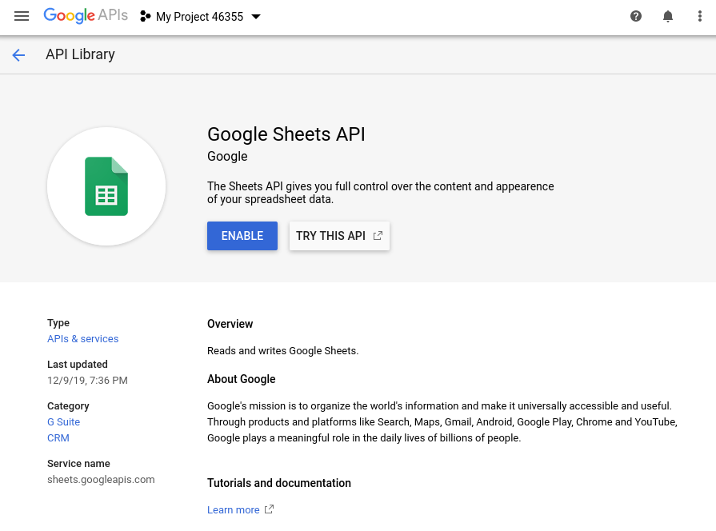The image size is (716, 531).
Task: Open the My Project 46355 project selector
Action: pyautogui.click(x=201, y=17)
